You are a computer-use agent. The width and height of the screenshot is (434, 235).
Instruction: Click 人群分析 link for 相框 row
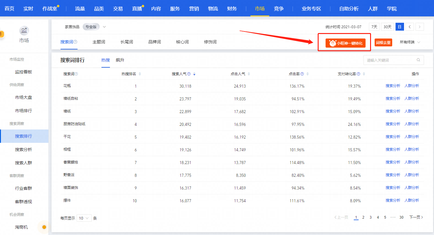[412, 149]
